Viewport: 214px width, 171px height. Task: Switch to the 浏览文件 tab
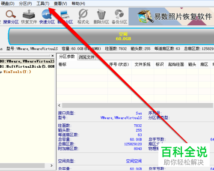coord(86,57)
